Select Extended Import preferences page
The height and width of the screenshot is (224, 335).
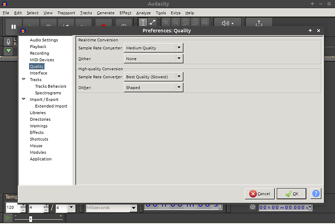point(51,106)
